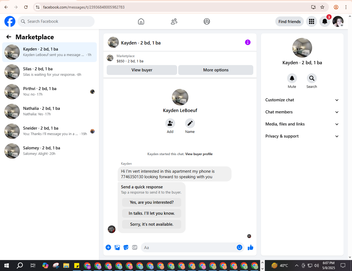
Task: Expand the Customize chat section
Action: coord(302,100)
